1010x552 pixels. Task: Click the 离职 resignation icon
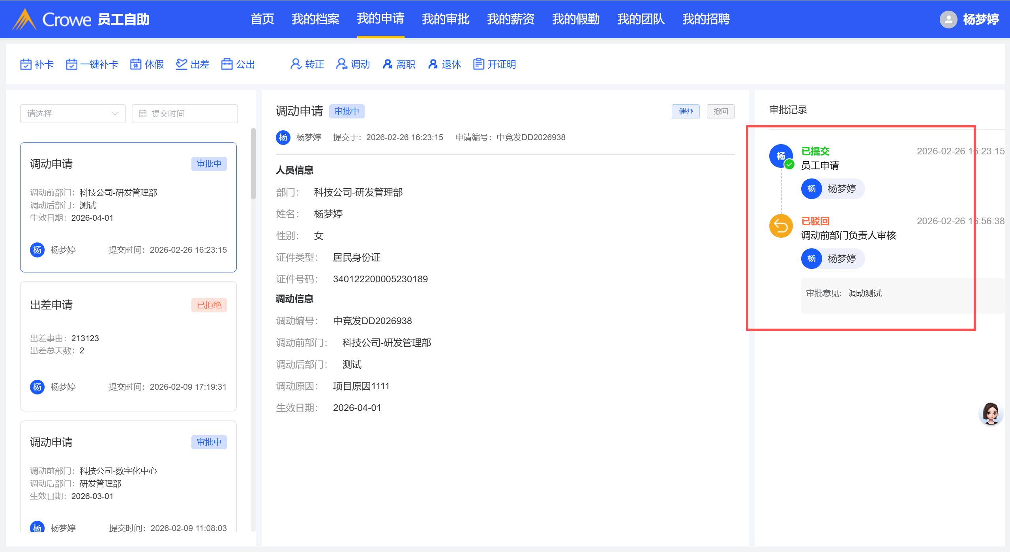tap(388, 64)
